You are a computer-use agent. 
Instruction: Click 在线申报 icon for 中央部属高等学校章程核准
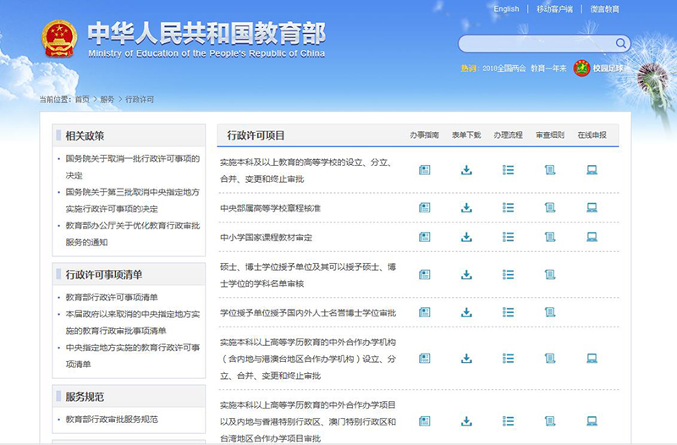click(x=592, y=207)
